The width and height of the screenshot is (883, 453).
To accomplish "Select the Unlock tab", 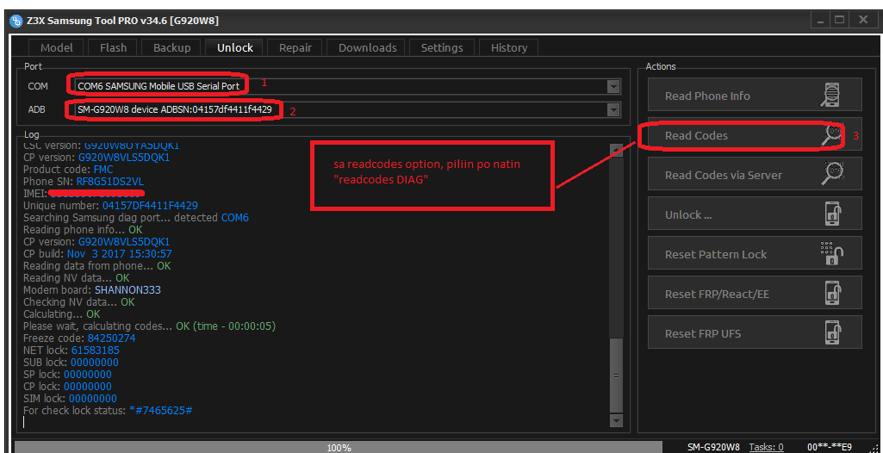I will (235, 48).
